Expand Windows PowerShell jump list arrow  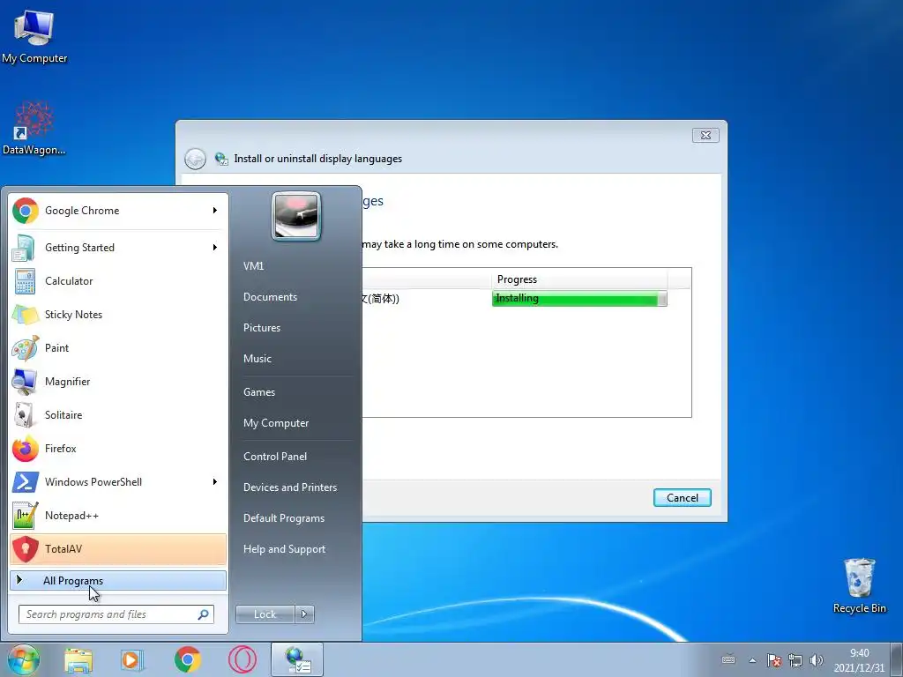tap(215, 482)
